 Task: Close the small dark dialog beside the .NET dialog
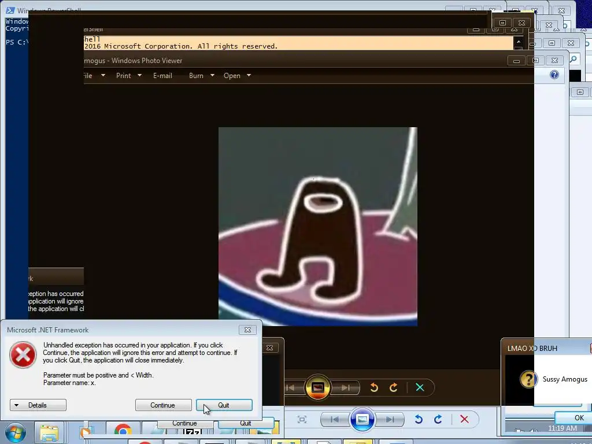[x=269, y=347]
